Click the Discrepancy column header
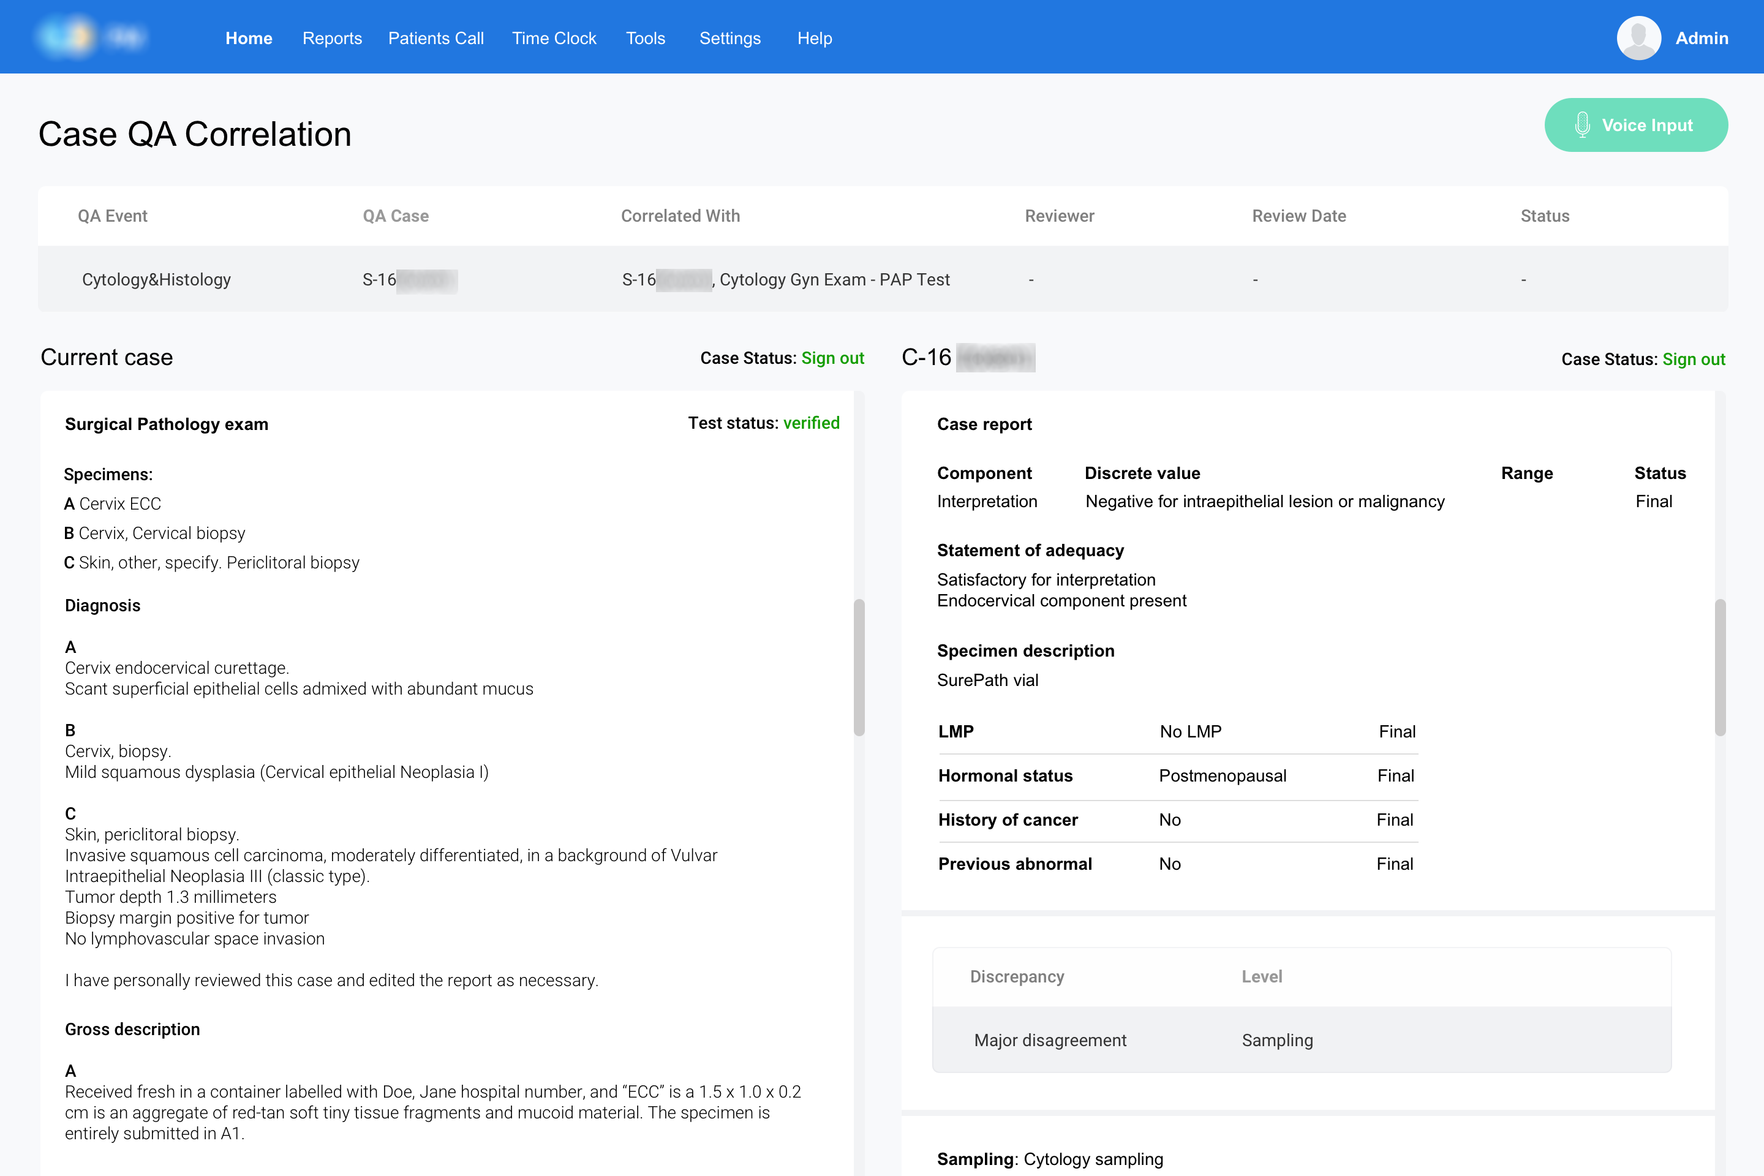Screen dimensions: 1764x1176 click(x=1017, y=976)
